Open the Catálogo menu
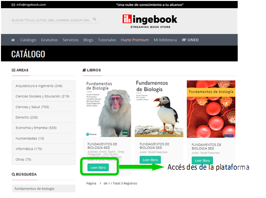266x198 pixels. click(x=28, y=40)
